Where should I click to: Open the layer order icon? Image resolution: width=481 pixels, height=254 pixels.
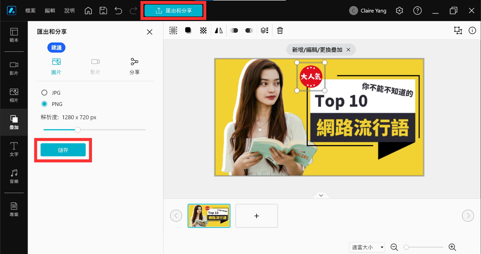265,31
